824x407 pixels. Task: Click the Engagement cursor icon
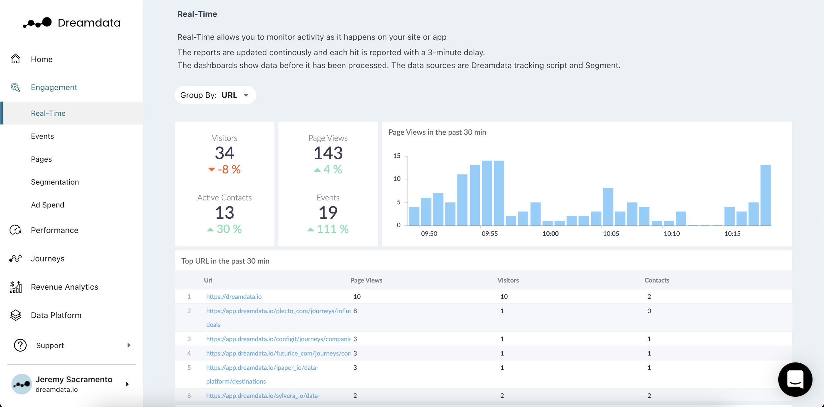tap(15, 87)
